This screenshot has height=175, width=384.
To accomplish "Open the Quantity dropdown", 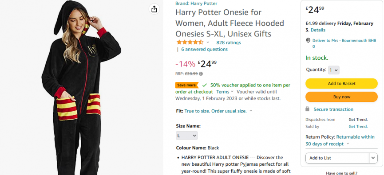I will 333,70.
